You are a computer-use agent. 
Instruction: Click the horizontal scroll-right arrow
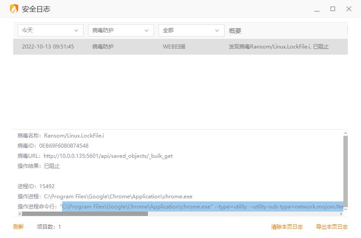(341, 214)
